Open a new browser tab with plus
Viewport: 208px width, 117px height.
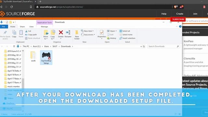(40, 2)
